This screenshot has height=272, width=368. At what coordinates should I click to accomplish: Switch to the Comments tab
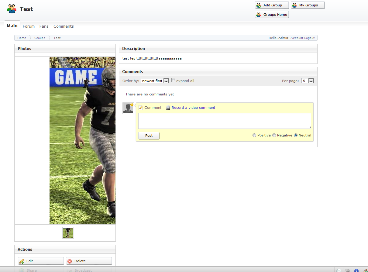point(64,26)
